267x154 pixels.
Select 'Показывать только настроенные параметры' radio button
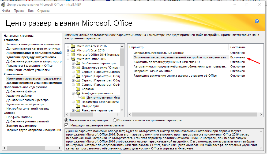[x=115, y=120]
